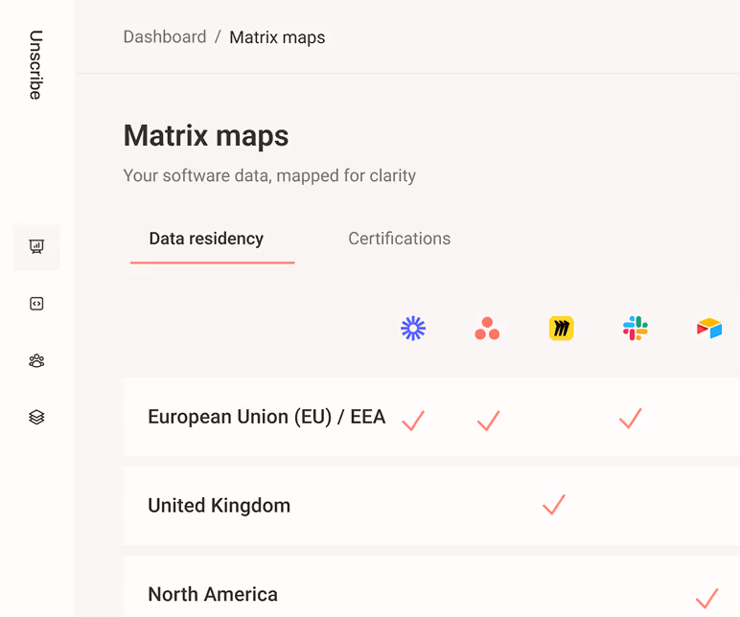740x617 pixels.
Task: Open the code brackets sidebar icon
Action: coord(36,304)
